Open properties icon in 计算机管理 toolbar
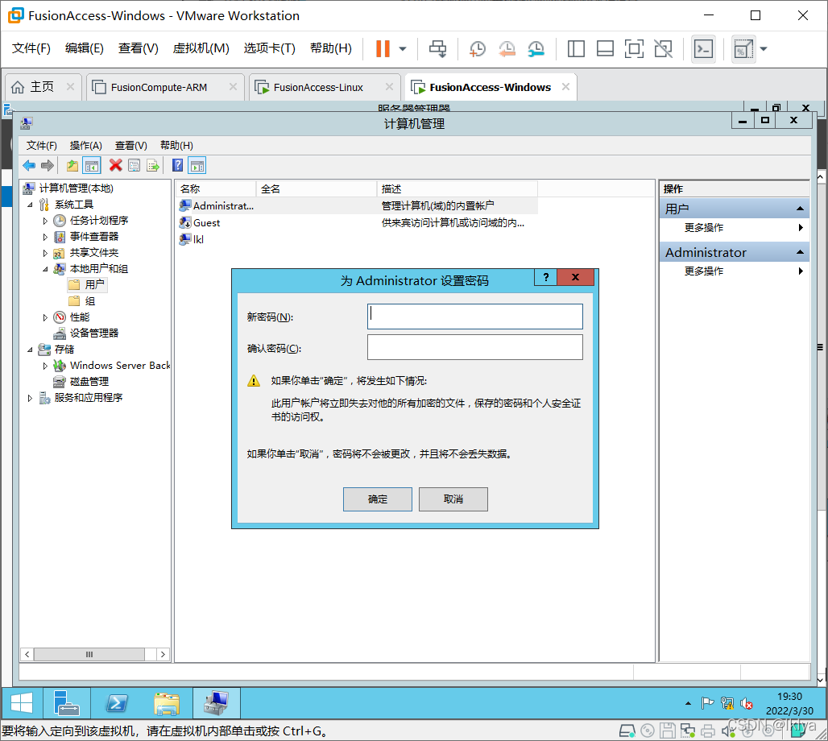Viewport: 828px width, 741px height. (135, 166)
